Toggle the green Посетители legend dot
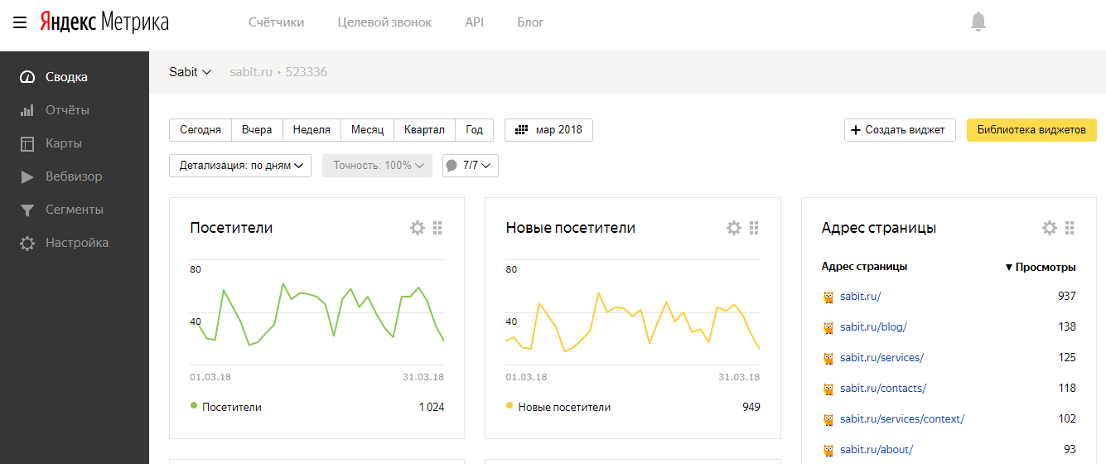This screenshot has width=1106, height=464. click(194, 406)
